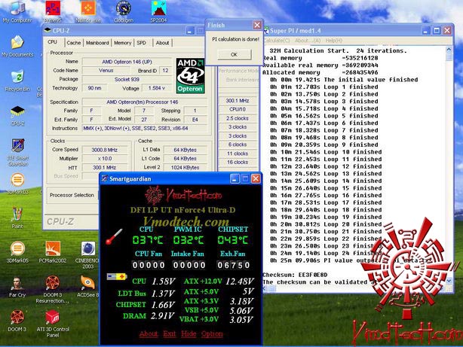Open the Calculate(C) menu in Super PI
Screen dimensions: 463x347
[x=277, y=41]
